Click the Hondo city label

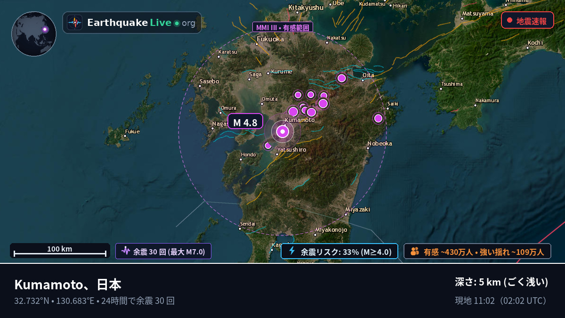pyautogui.click(x=248, y=155)
